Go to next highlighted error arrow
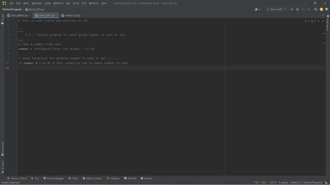The height and width of the screenshot is (185, 330). (323, 21)
